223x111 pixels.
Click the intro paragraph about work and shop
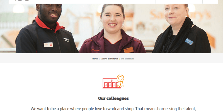point(113,109)
